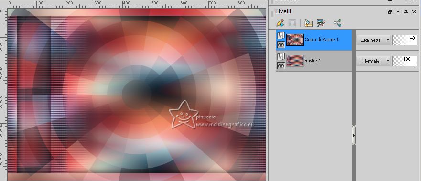Viewport: 421px width, 181px height.
Task: Float the Livelli panel using the restore icon
Action: [x=389, y=12]
